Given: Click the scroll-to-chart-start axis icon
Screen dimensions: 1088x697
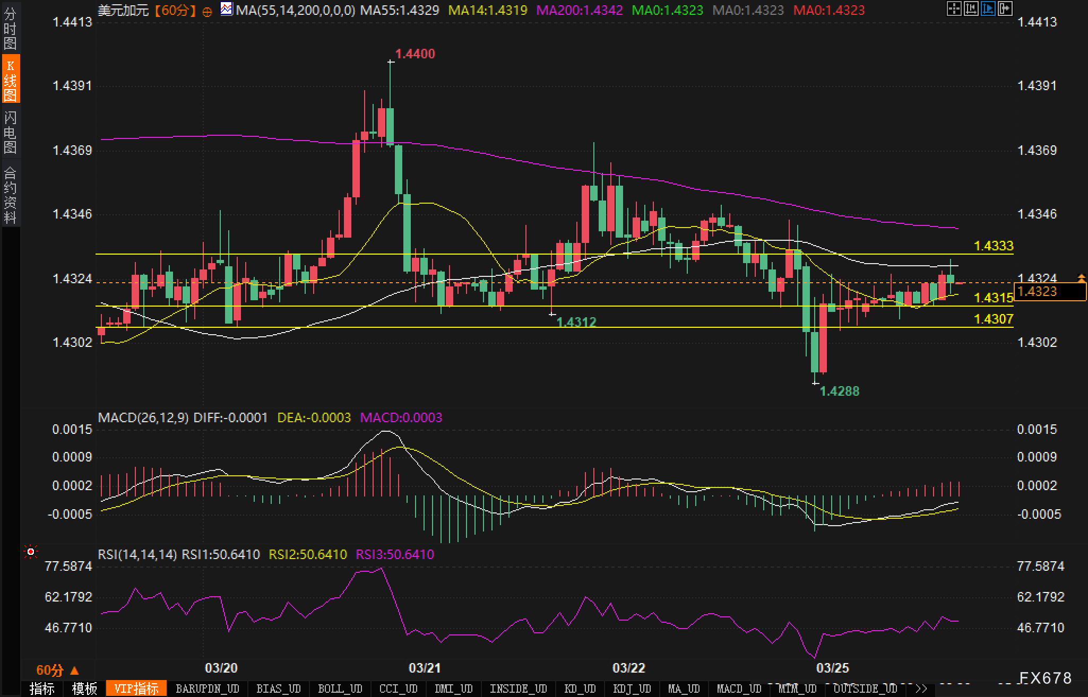Looking at the screenshot, I should tap(971, 8).
